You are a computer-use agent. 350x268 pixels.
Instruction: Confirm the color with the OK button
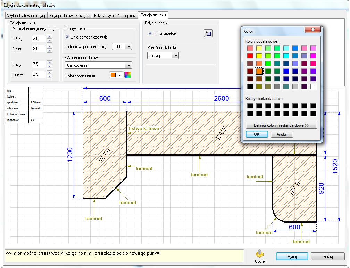257,134
